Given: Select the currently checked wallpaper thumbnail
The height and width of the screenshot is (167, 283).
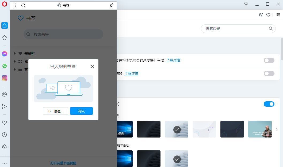Looking at the screenshot, I should point(177,129).
